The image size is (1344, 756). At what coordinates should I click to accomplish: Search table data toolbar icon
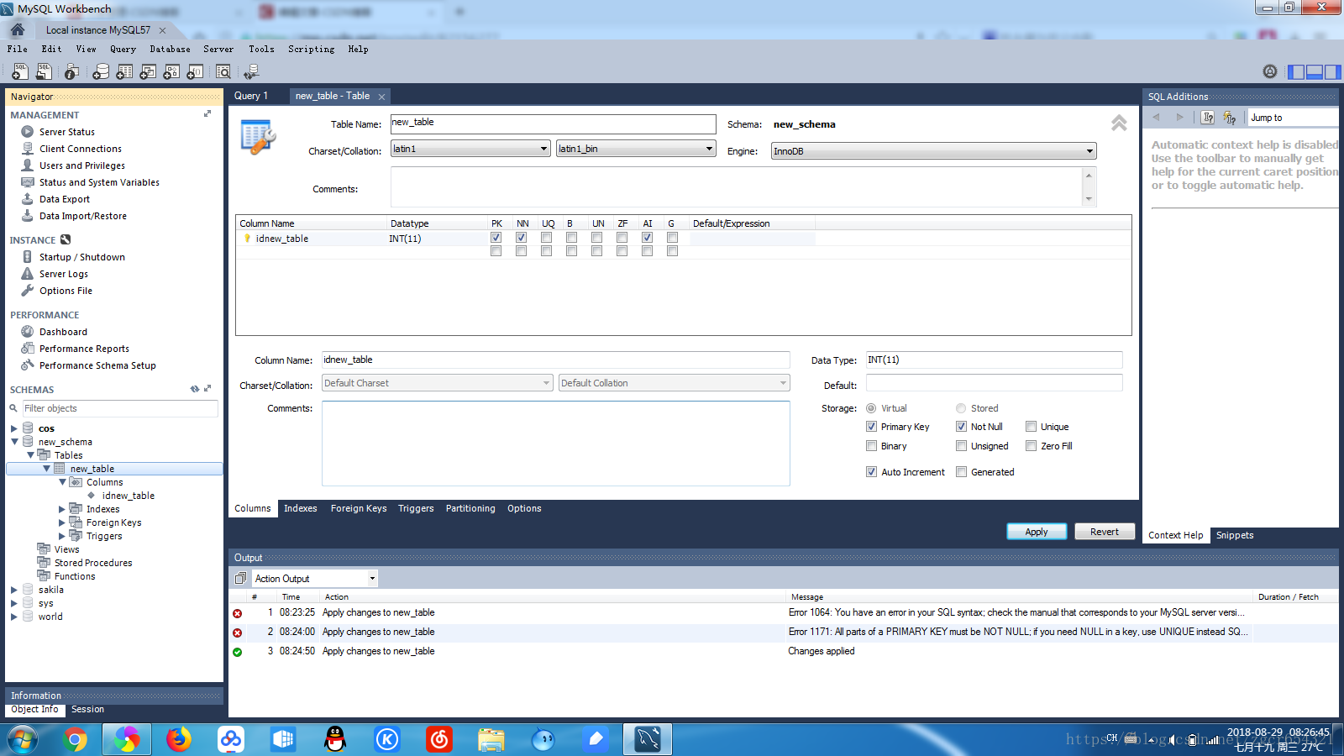tap(223, 71)
